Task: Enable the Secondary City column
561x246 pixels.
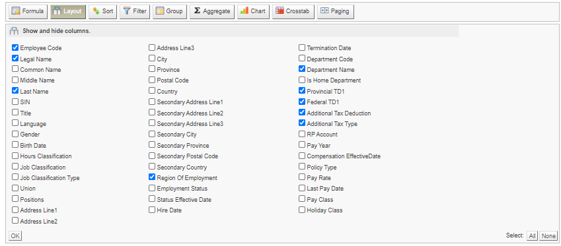Action: click(x=152, y=134)
